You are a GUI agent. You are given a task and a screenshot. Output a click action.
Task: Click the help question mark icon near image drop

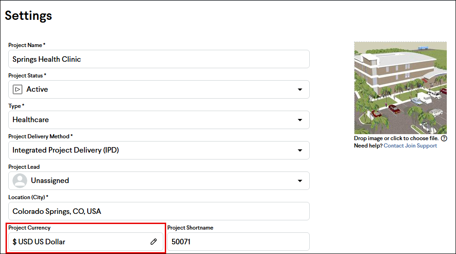[444, 138]
